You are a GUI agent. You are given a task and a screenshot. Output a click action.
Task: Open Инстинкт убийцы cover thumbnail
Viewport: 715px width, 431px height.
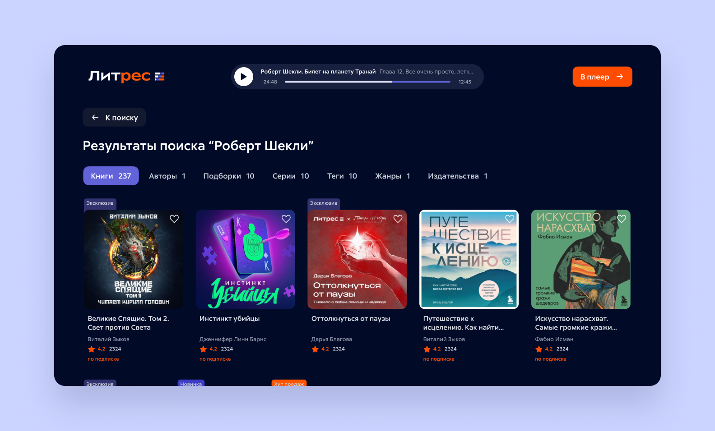(246, 259)
